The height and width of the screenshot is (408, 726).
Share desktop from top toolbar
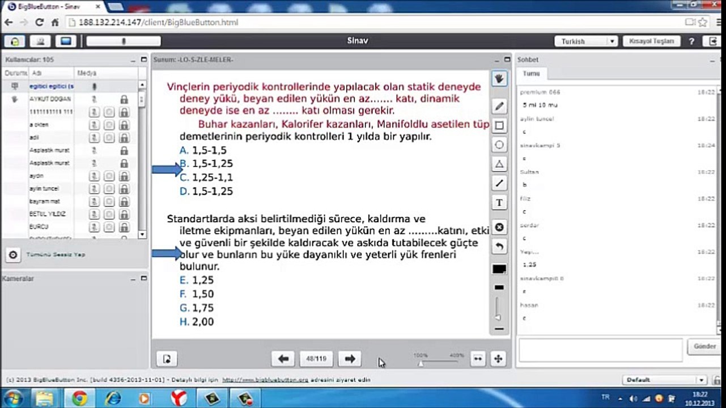[66, 41]
